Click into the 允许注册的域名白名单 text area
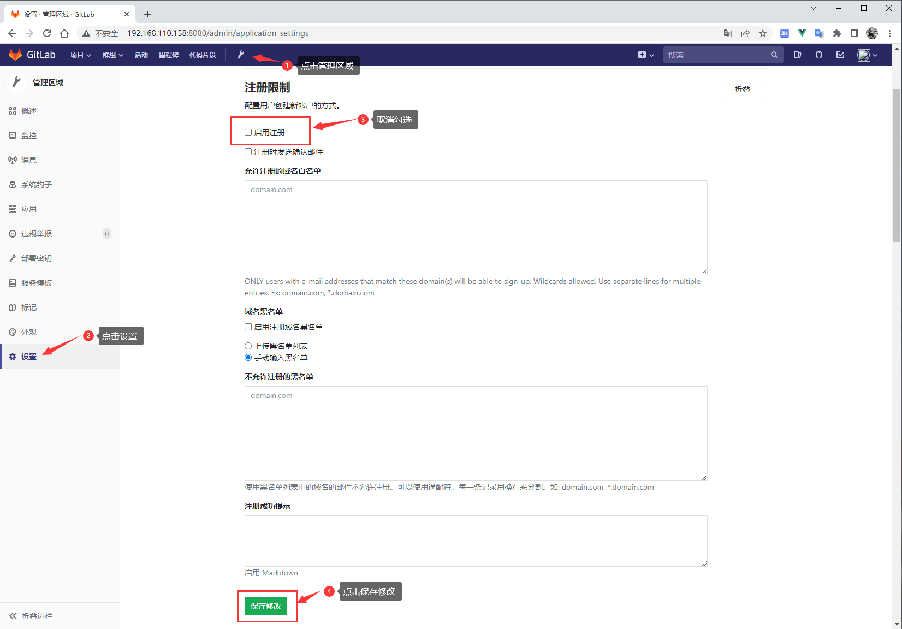 [x=476, y=228]
